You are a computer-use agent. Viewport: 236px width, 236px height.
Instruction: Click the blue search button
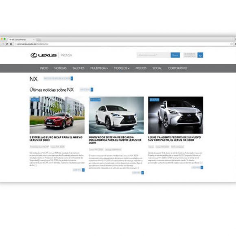coord(175,55)
